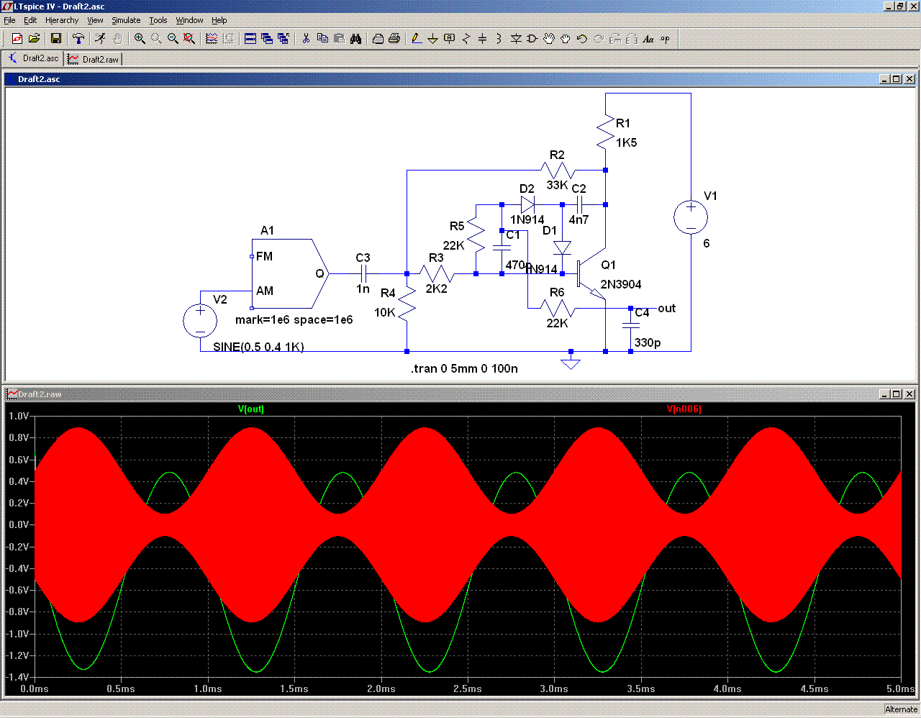Run the simulation with the running-man icon
The width and height of the screenshot is (921, 718).
[x=101, y=39]
